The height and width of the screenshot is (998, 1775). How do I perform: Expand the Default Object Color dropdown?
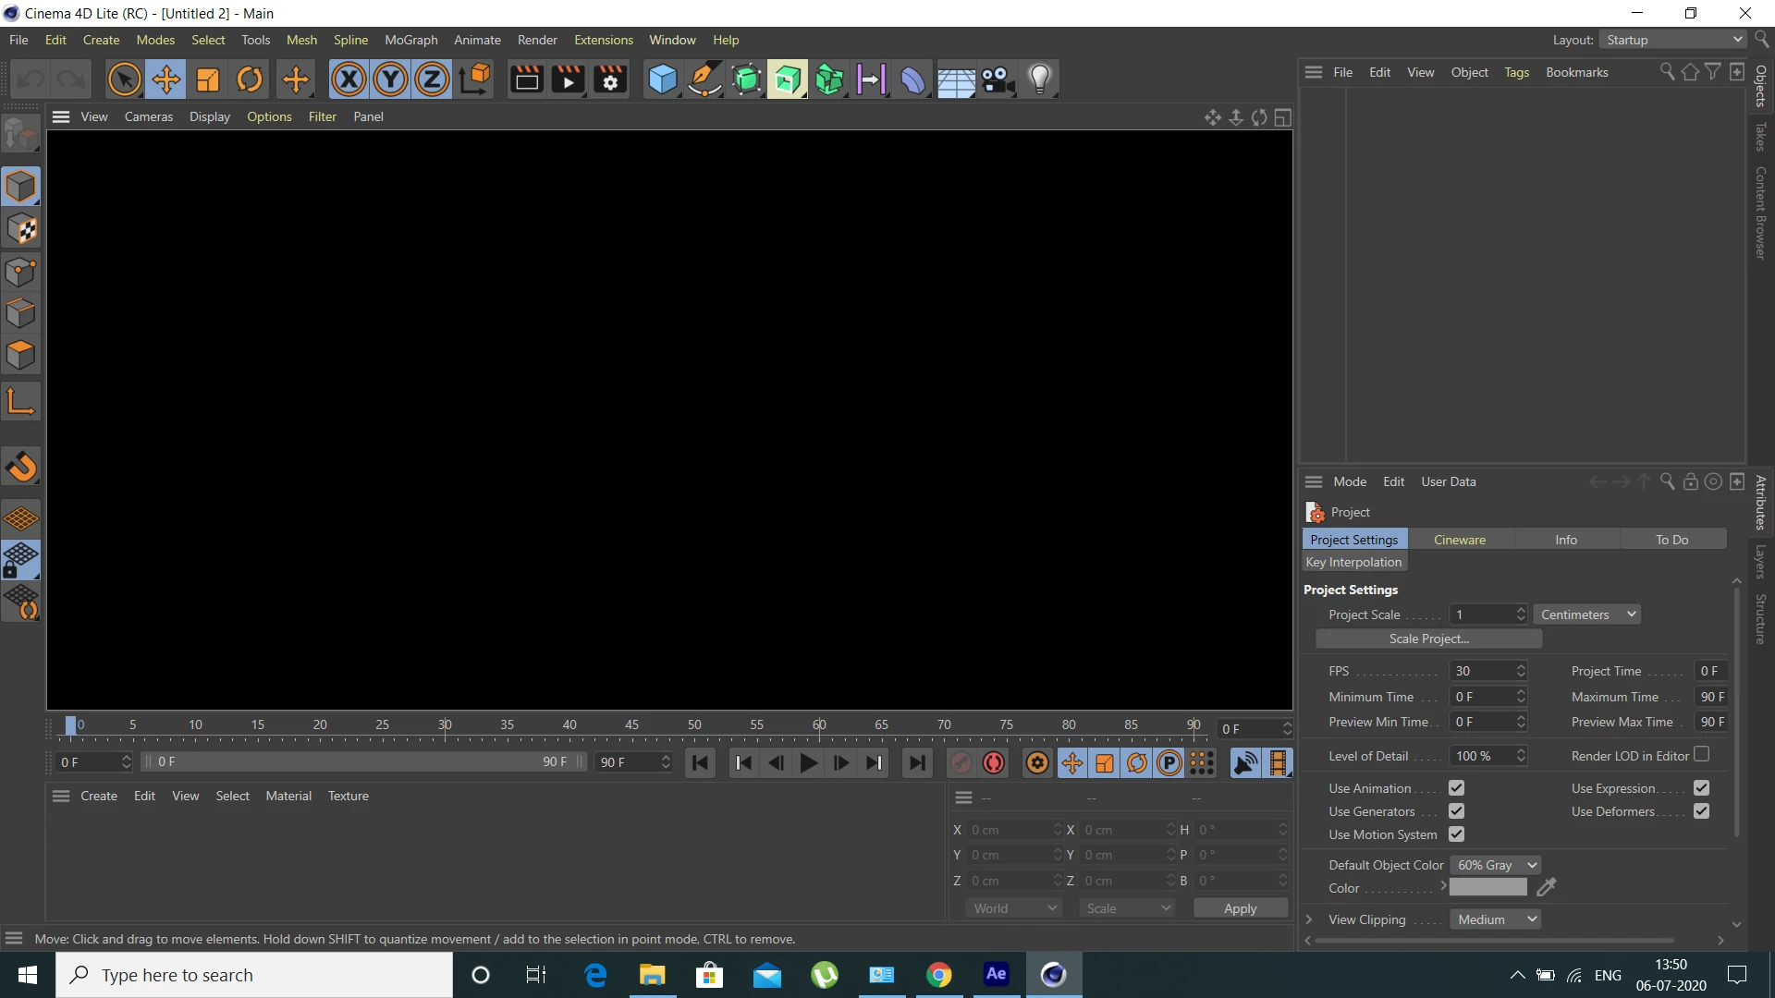click(x=1495, y=865)
